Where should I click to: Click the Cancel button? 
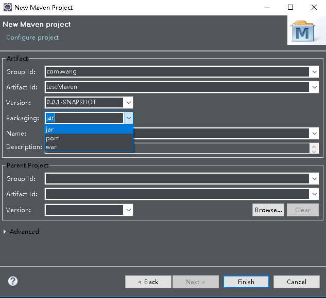click(x=297, y=282)
